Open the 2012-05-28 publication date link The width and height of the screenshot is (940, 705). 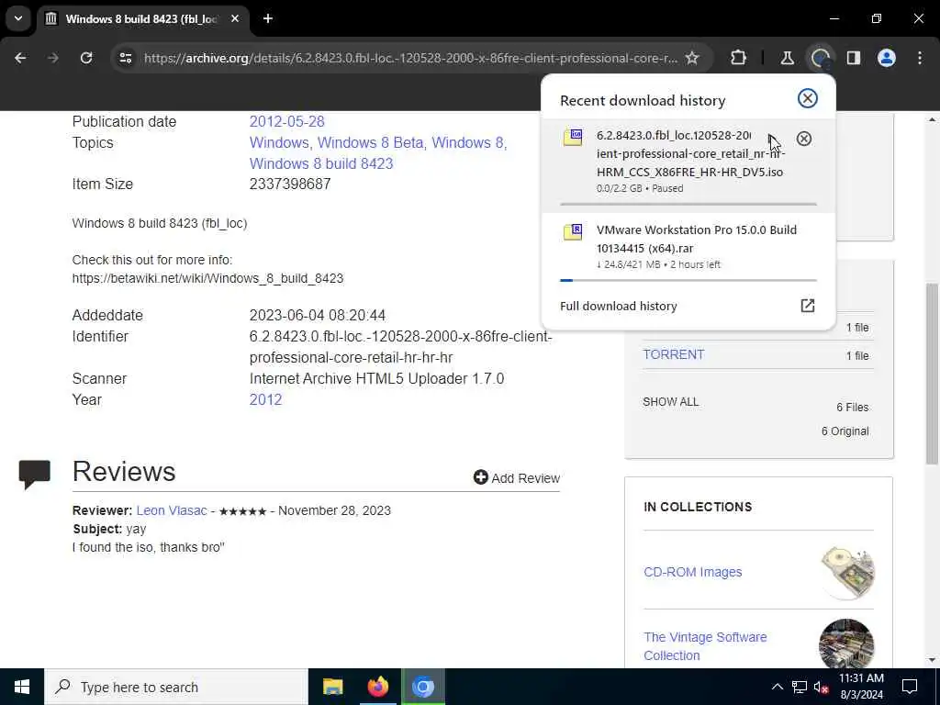tap(286, 121)
